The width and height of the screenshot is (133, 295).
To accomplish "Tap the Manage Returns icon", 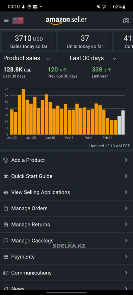I will (6, 225).
